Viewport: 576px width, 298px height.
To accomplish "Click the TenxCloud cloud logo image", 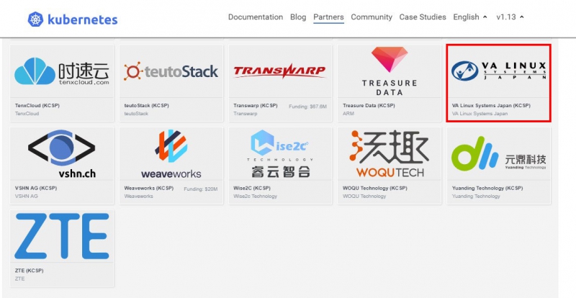I will point(62,71).
